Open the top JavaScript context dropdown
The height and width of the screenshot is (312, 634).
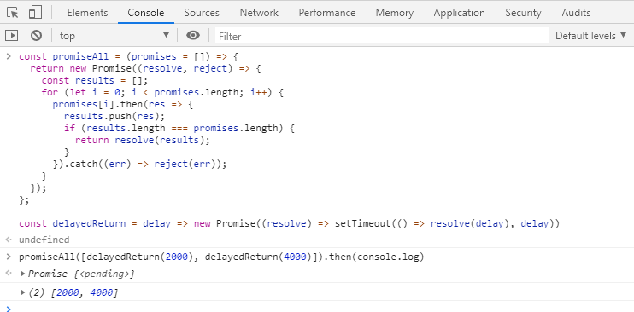pyautogui.click(x=114, y=36)
